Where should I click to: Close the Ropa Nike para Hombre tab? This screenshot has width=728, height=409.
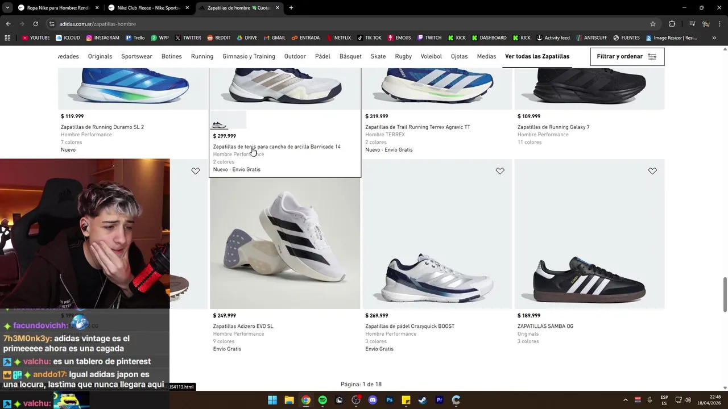(97, 8)
